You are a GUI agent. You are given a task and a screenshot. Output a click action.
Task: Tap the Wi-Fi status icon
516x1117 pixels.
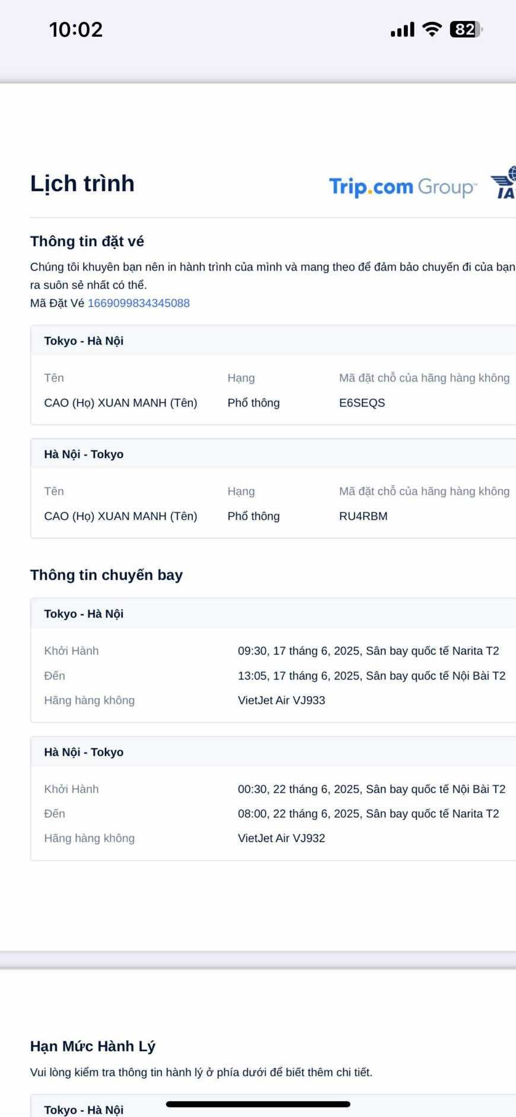432,29
